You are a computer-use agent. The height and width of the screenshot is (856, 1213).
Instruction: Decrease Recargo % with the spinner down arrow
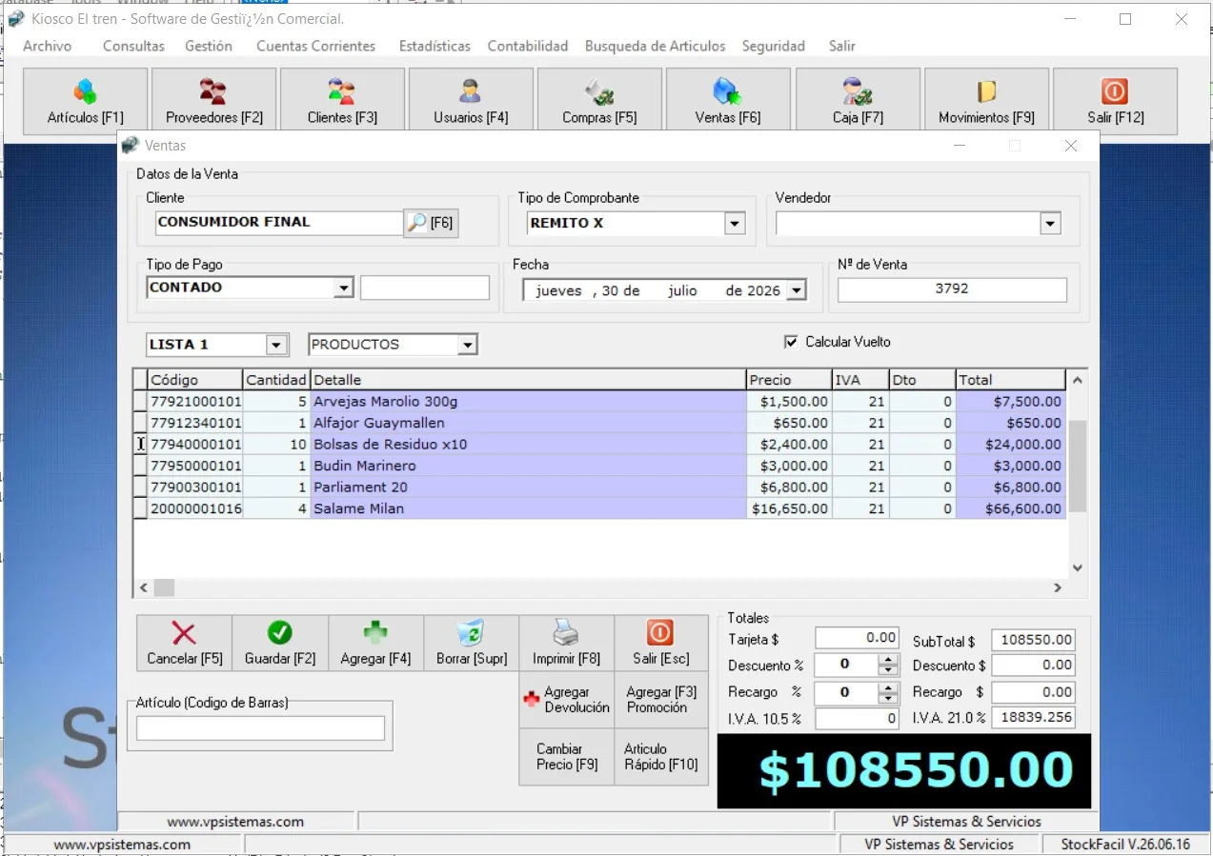click(888, 698)
